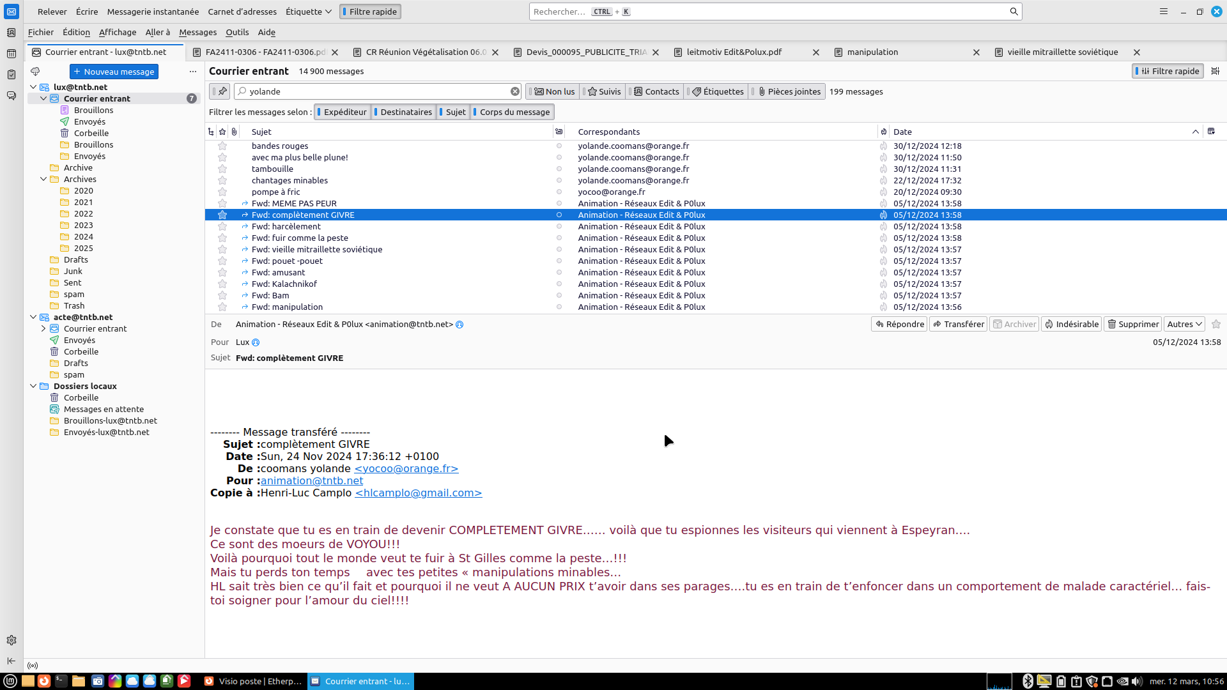Open the folder pane options ellipsis
1227x690 pixels.
(x=193, y=72)
